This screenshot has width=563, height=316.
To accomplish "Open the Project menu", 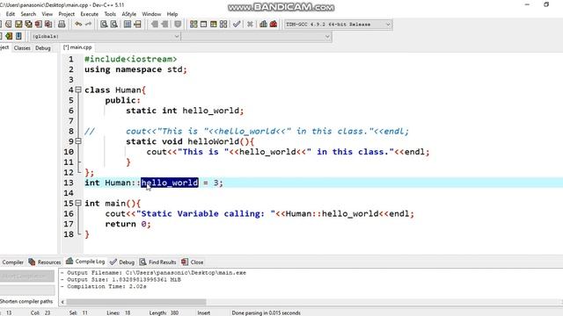I will tap(67, 14).
